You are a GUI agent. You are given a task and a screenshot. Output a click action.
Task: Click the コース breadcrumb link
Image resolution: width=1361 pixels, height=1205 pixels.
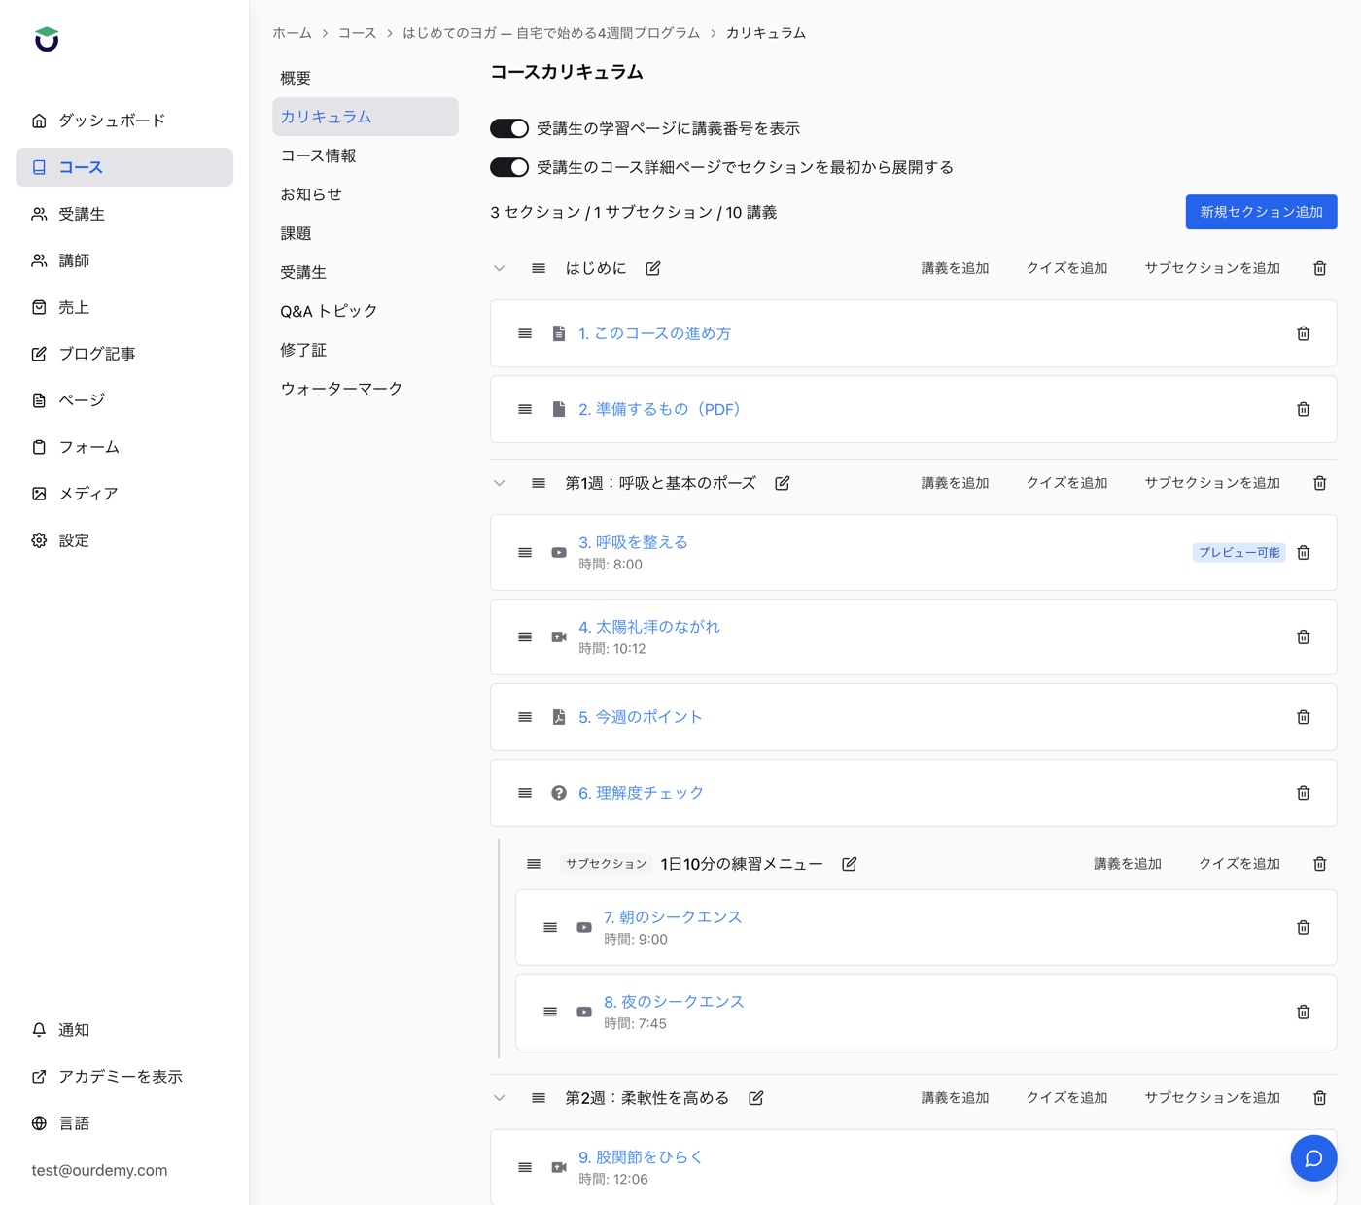357,33
